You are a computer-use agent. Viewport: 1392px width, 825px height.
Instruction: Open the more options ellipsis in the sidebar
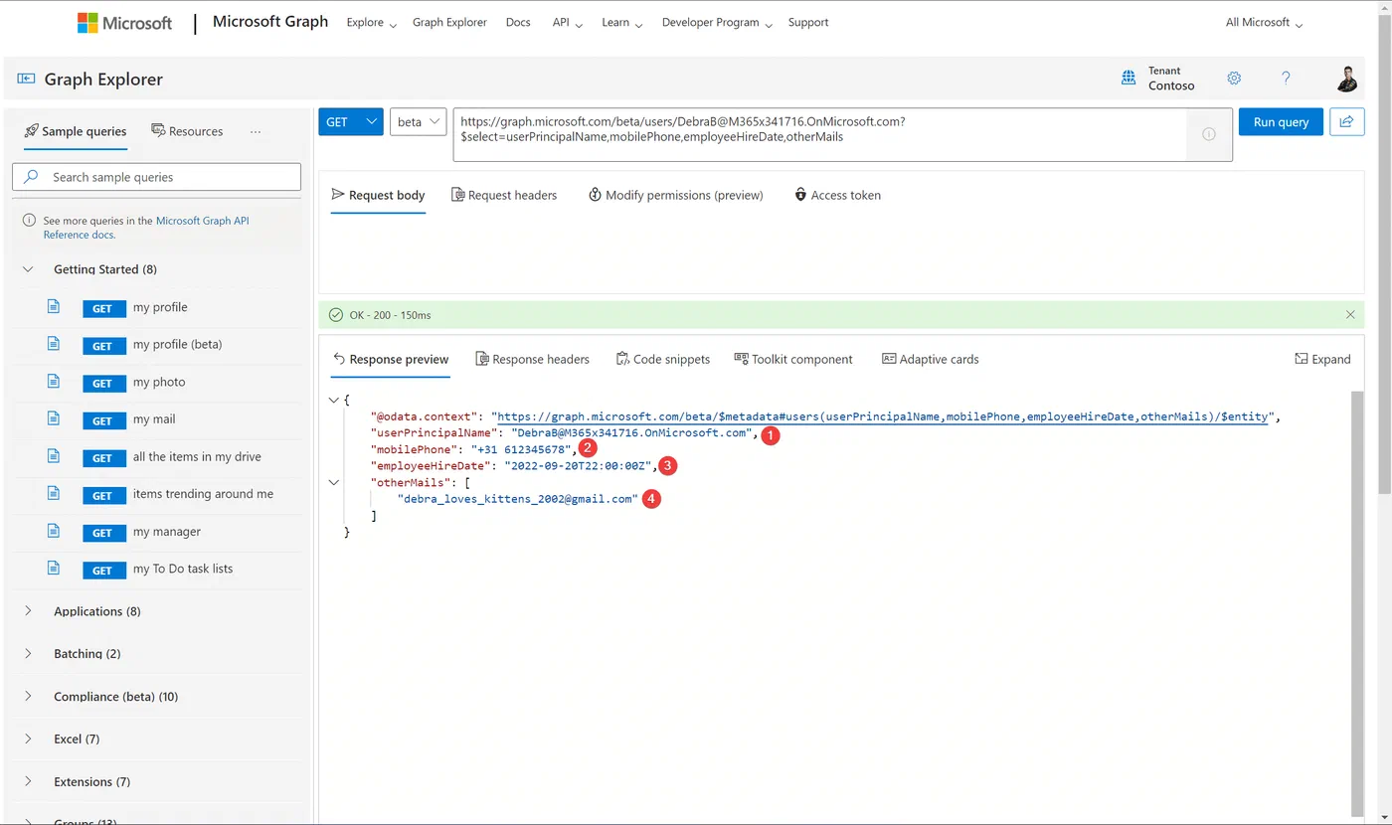256,131
